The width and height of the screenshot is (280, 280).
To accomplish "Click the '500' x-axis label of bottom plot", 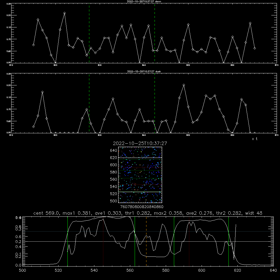I will (22, 270).
